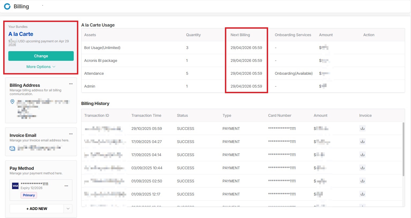Download invoice for 03/09/2025 10:44 transaction
The height and width of the screenshot is (218, 411).
click(x=362, y=168)
